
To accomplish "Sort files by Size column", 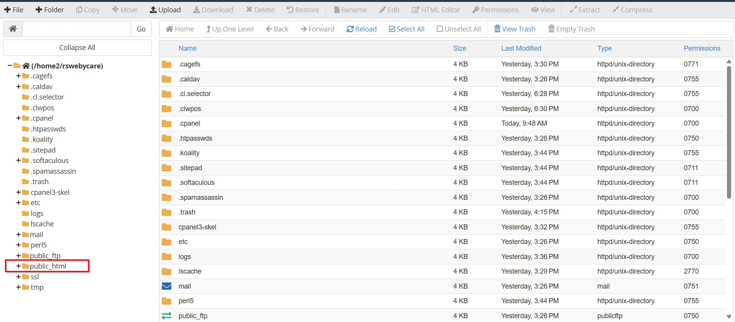I will (460, 48).
